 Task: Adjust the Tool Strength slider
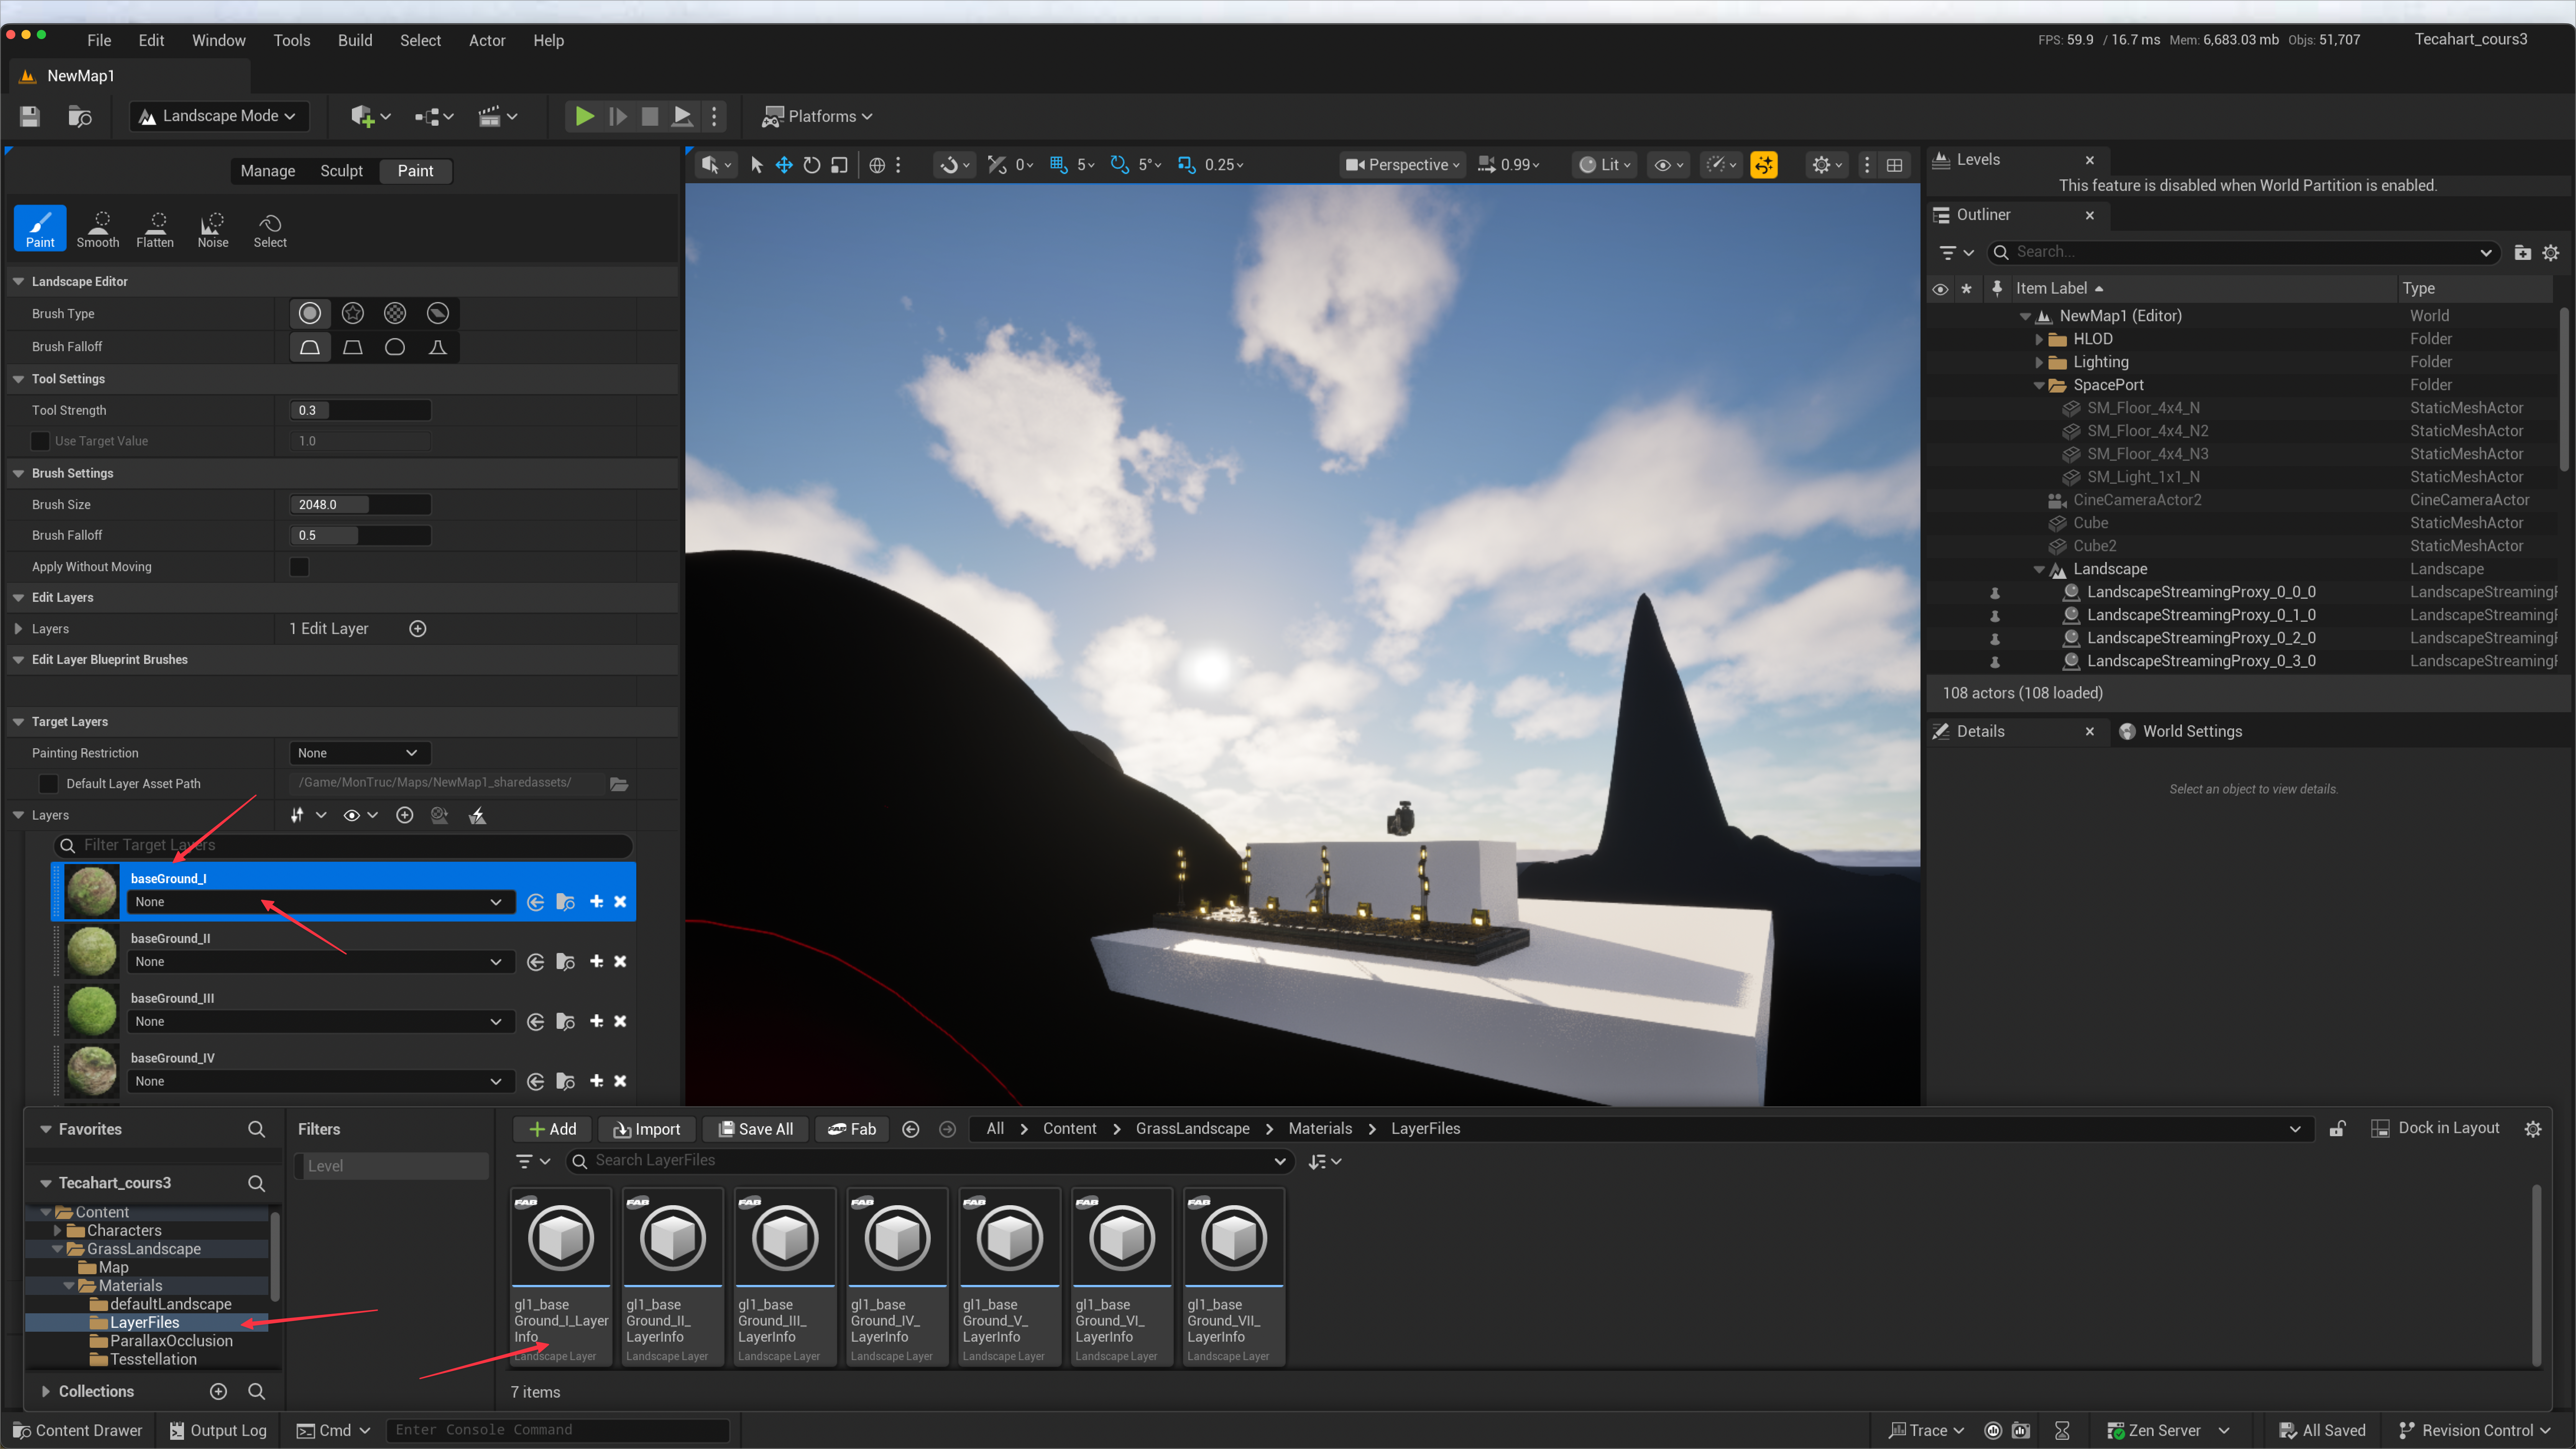360,410
